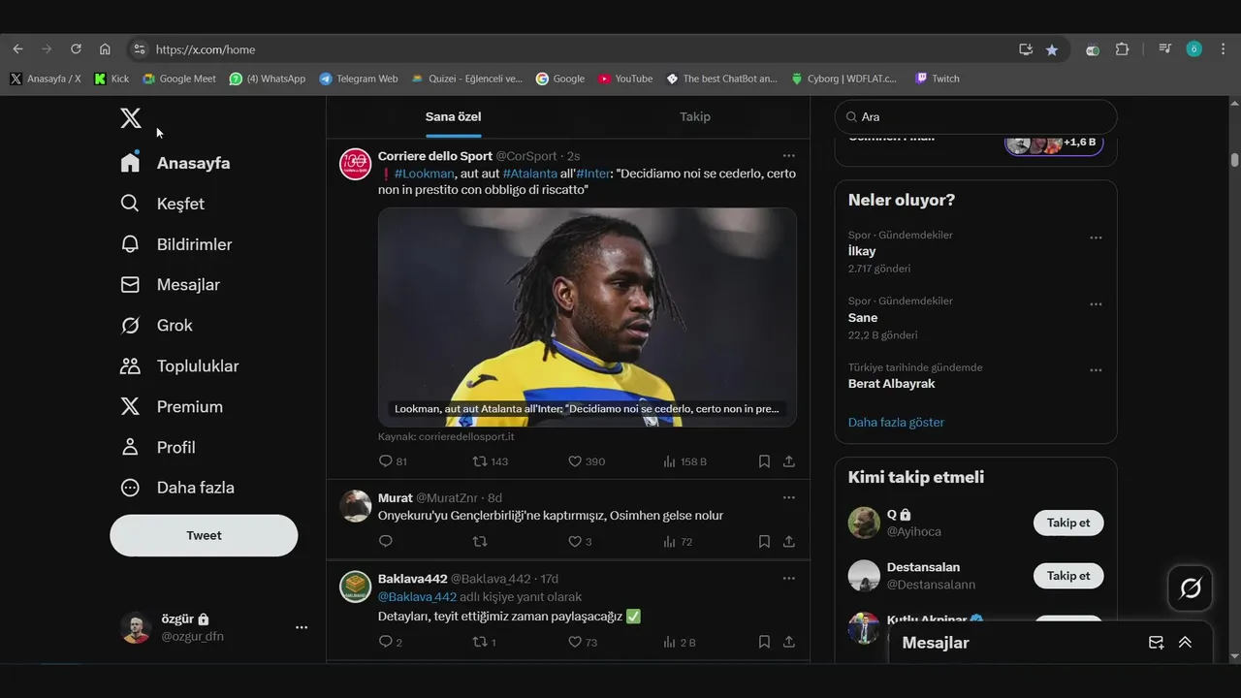Viewport: 1241px width, 698px height.
Task: Share Murat's tweet
Action: [x=789, y=542]
